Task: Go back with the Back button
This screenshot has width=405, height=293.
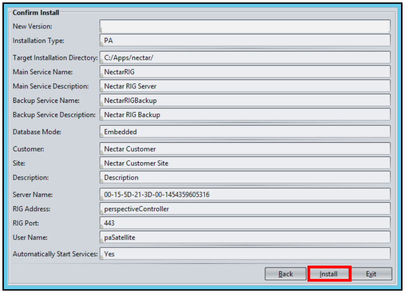Action: (x=285, y=274)
